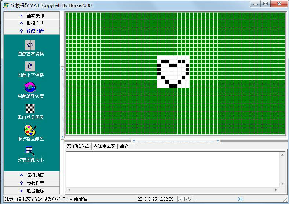
Task: Click the 退出程序 button
Action: click(32, 190)
